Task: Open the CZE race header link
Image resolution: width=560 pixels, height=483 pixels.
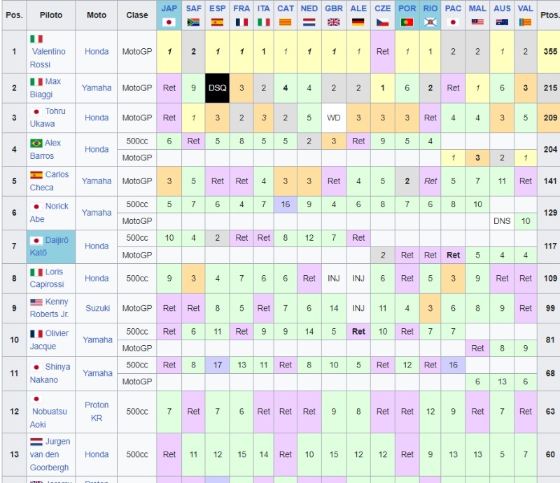Action: [382, 8]
